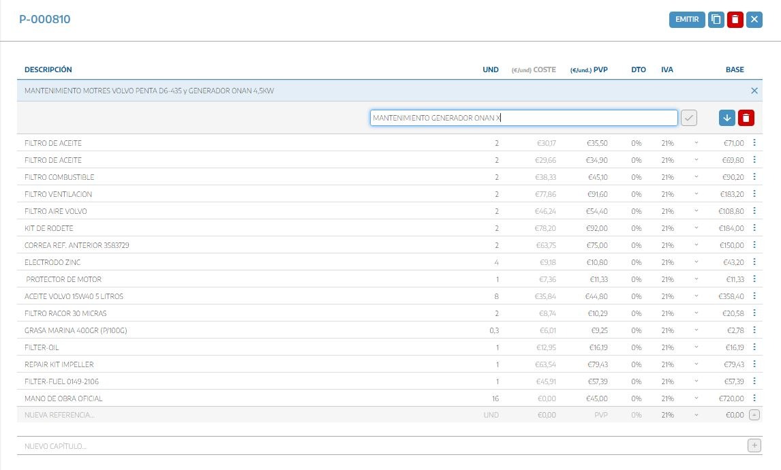Screen dimensions: 781x470
Task: Expand IVA dropdown for KIT DE RODETE
Action: [696, 228]
